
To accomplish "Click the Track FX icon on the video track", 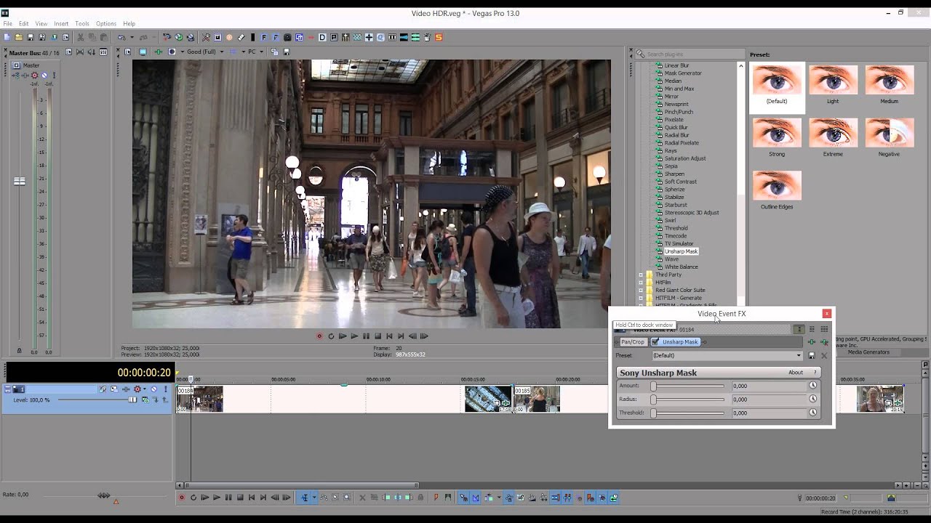I will pyautogui.click(x=126, y=389).
